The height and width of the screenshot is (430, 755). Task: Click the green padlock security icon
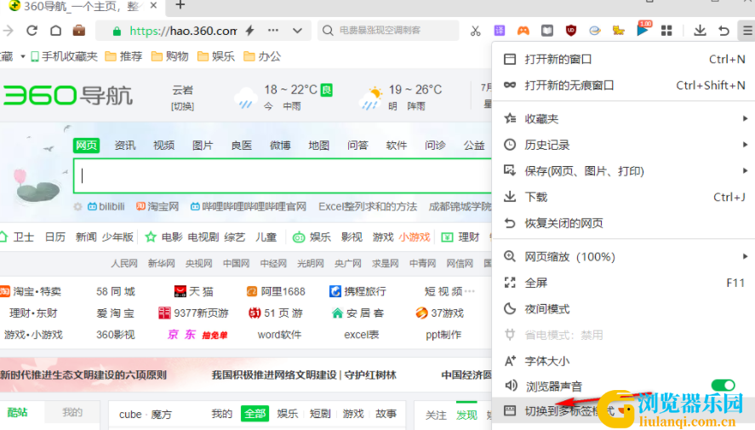117,32
